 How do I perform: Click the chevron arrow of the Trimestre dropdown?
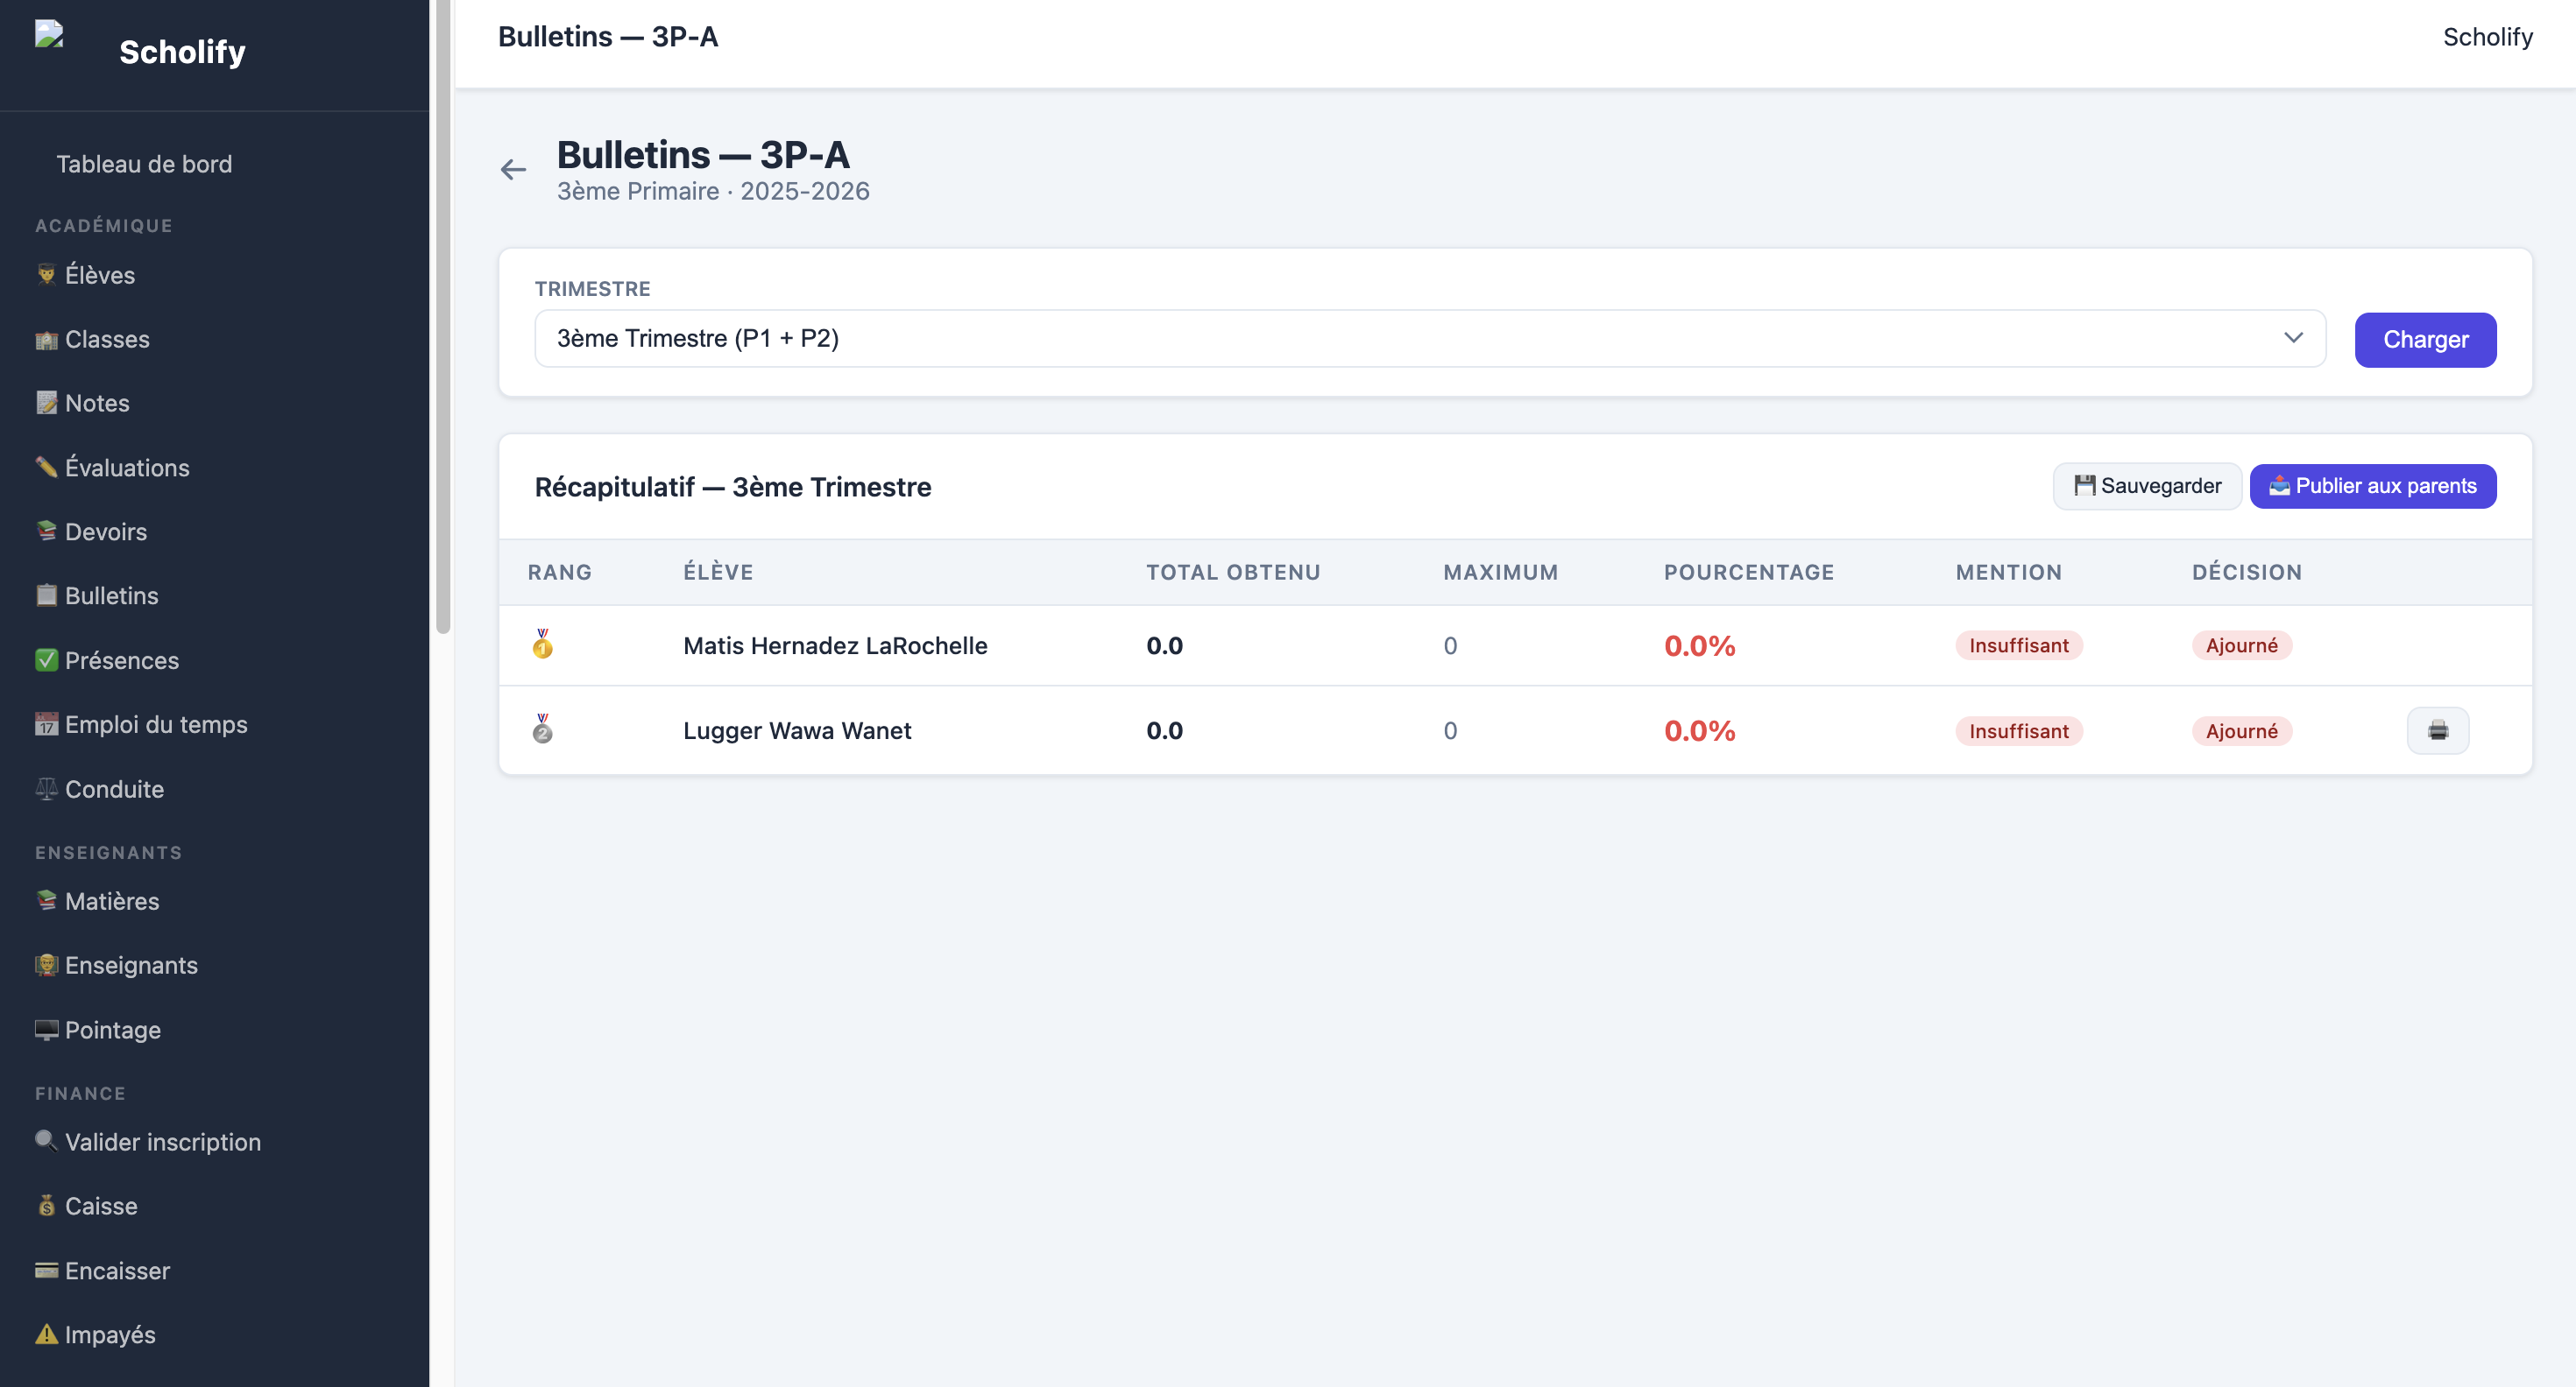(2293, 338)
